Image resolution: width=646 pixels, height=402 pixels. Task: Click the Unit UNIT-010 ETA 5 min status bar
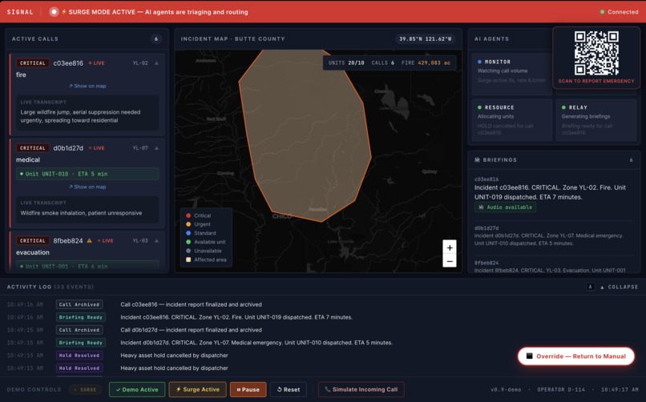coord(87,174)
